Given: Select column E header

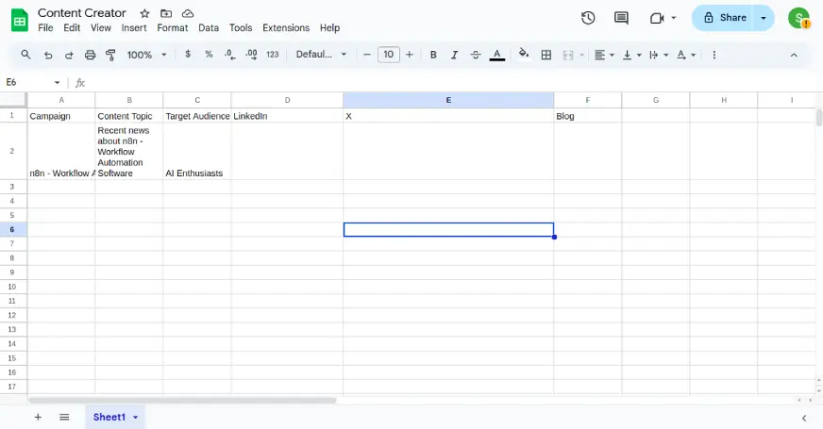Looking at the screenshot, I should (448, 100).
